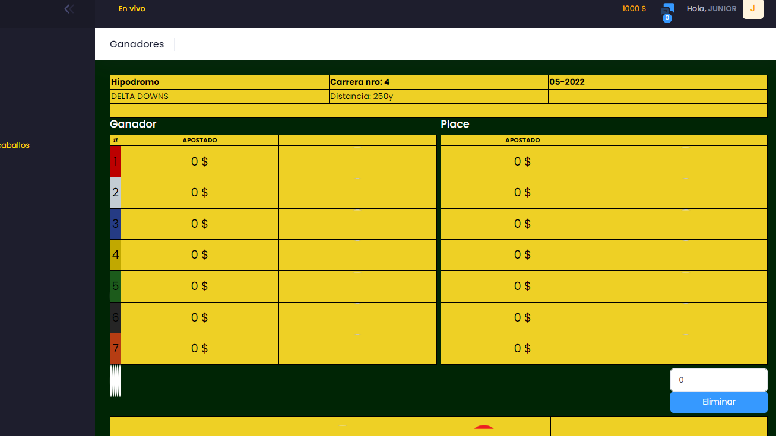This screenshot has width=776, height=436.
Task: Click Ganador bet cell for horse 7
Action: click(x=199, y=349)
